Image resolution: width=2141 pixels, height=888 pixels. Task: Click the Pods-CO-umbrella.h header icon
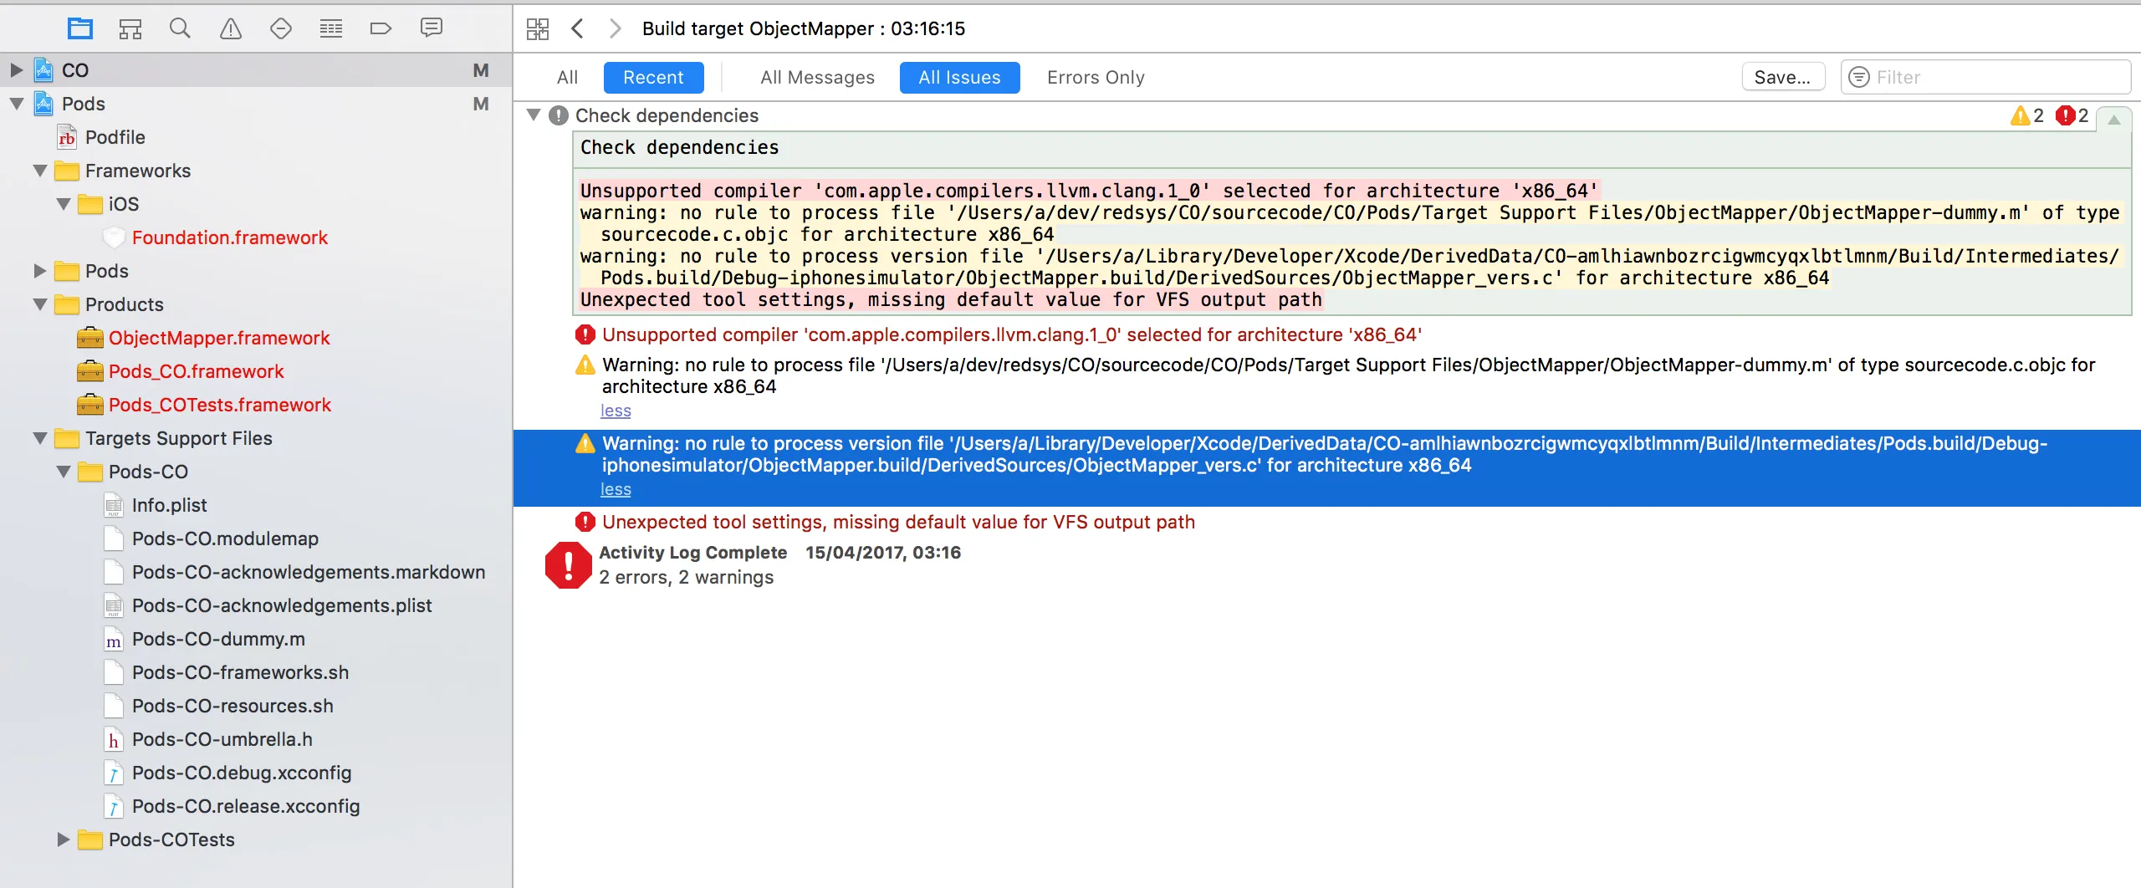114,740
